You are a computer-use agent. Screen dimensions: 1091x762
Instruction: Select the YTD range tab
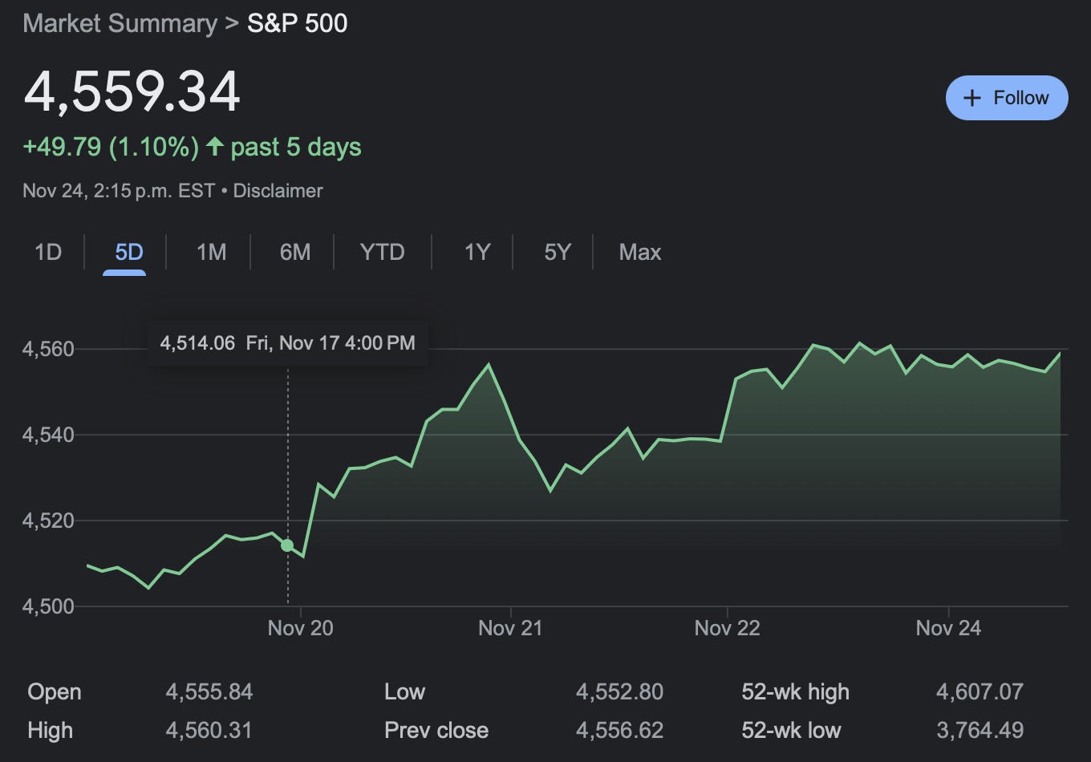(383, 252)
